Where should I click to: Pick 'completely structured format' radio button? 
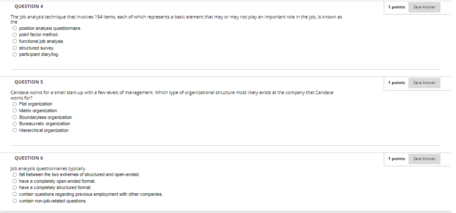pos(15,187)
